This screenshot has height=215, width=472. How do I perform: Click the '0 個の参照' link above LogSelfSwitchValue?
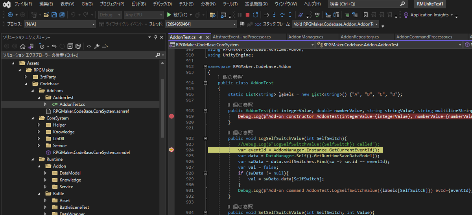[x=241, y=132]
